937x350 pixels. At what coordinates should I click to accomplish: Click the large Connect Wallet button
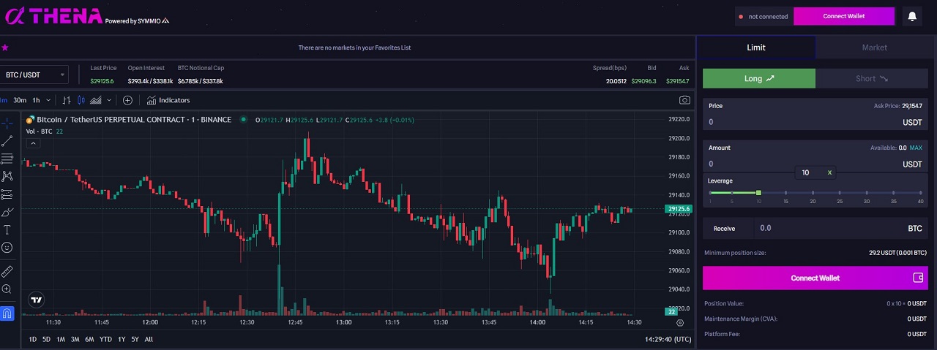pos(815,278)
